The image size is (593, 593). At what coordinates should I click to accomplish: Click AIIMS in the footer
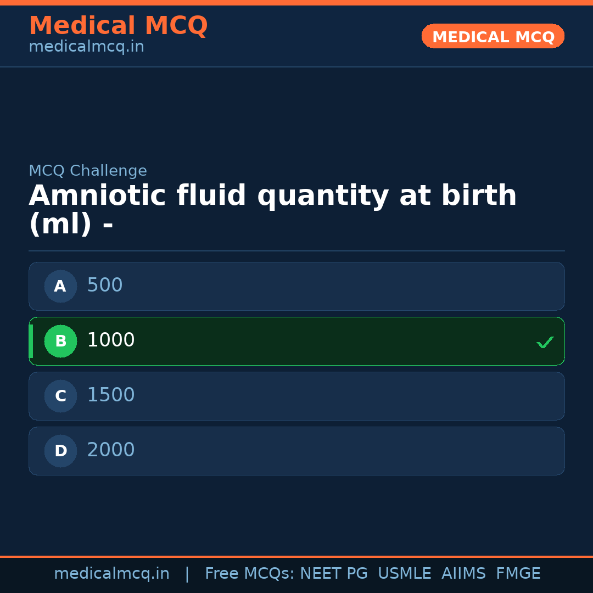click(x=463, y=574)
